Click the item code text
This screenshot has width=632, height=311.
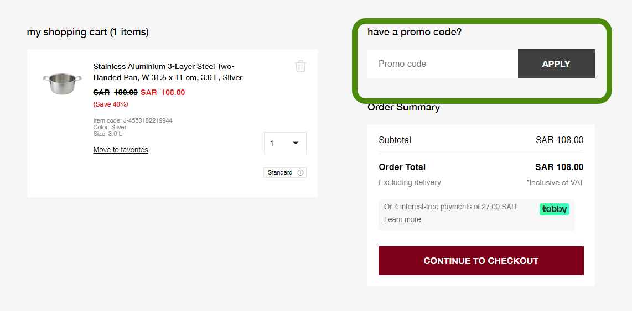133,120
